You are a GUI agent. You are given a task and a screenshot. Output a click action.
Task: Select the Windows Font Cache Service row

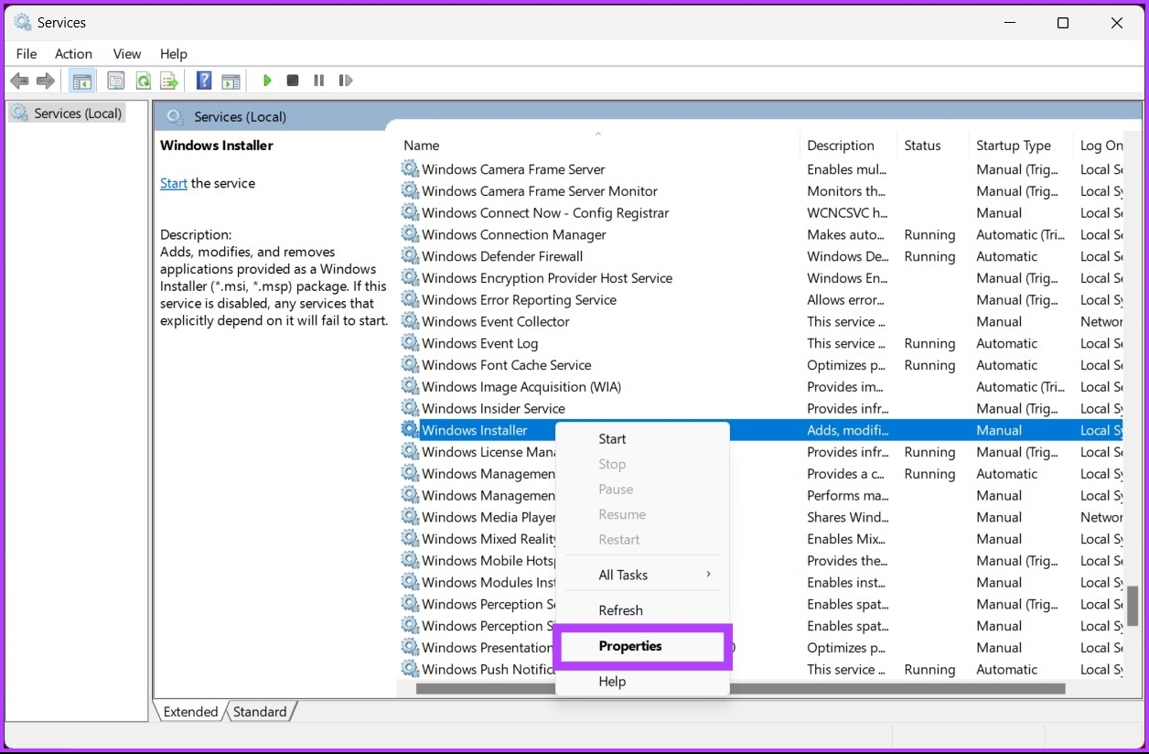tap(762, 365)
